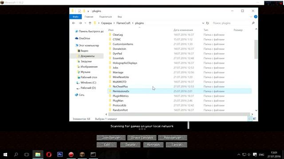
Task: Open the Файл ribbon tab
Action: point(75,17)
